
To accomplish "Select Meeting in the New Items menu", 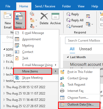I will (x=36, y=46).
